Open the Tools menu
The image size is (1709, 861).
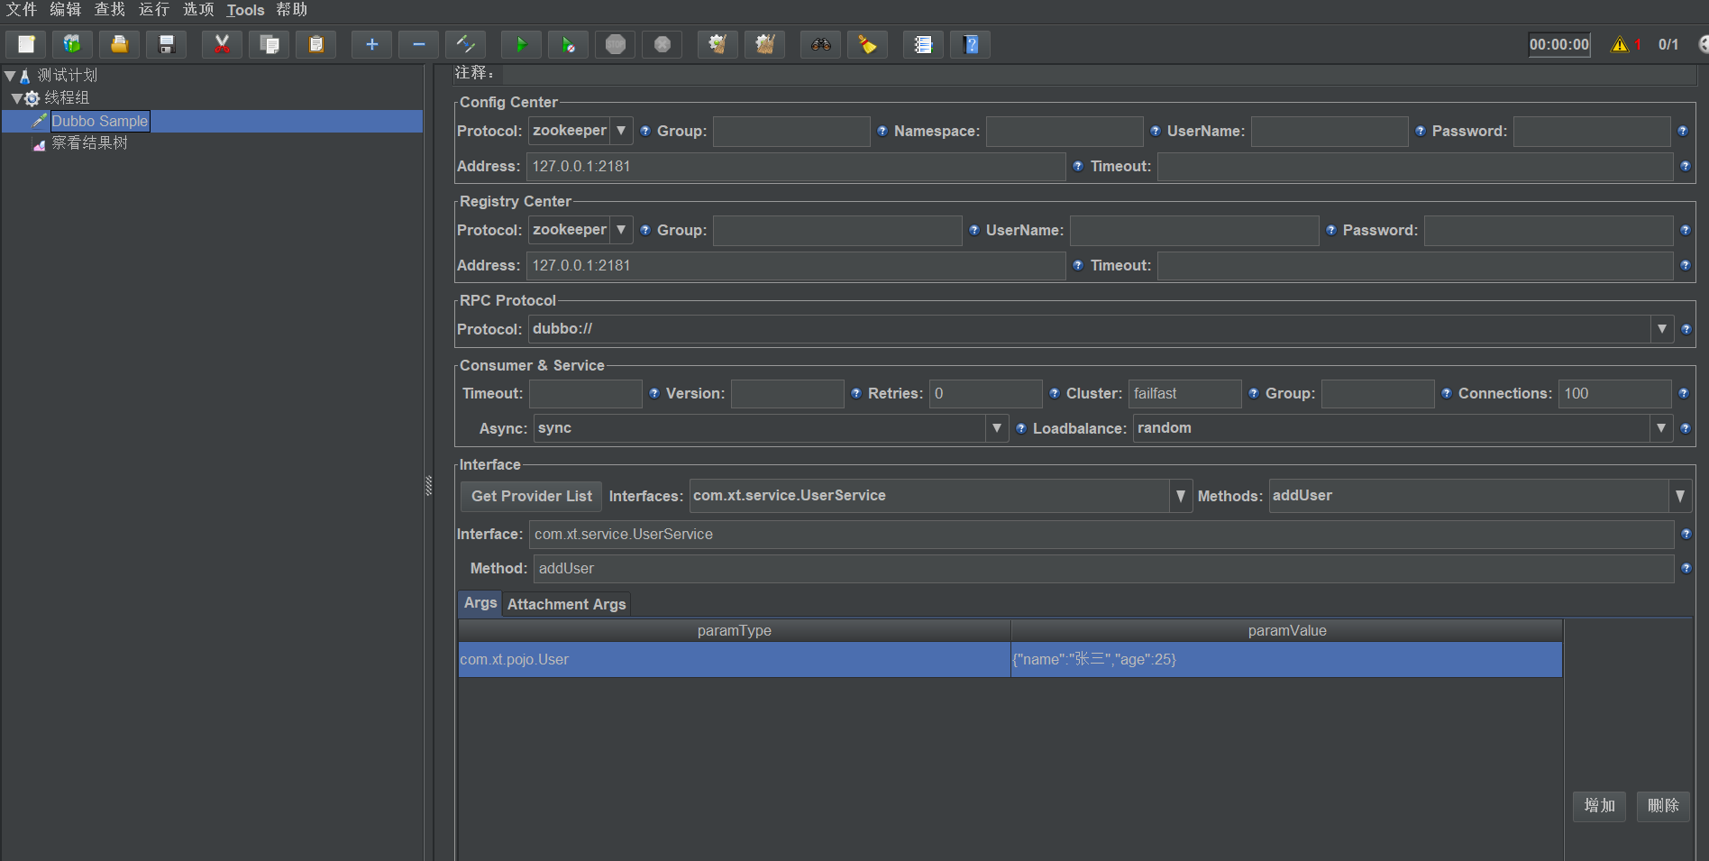pyautogui.click(x=245, y=10)
